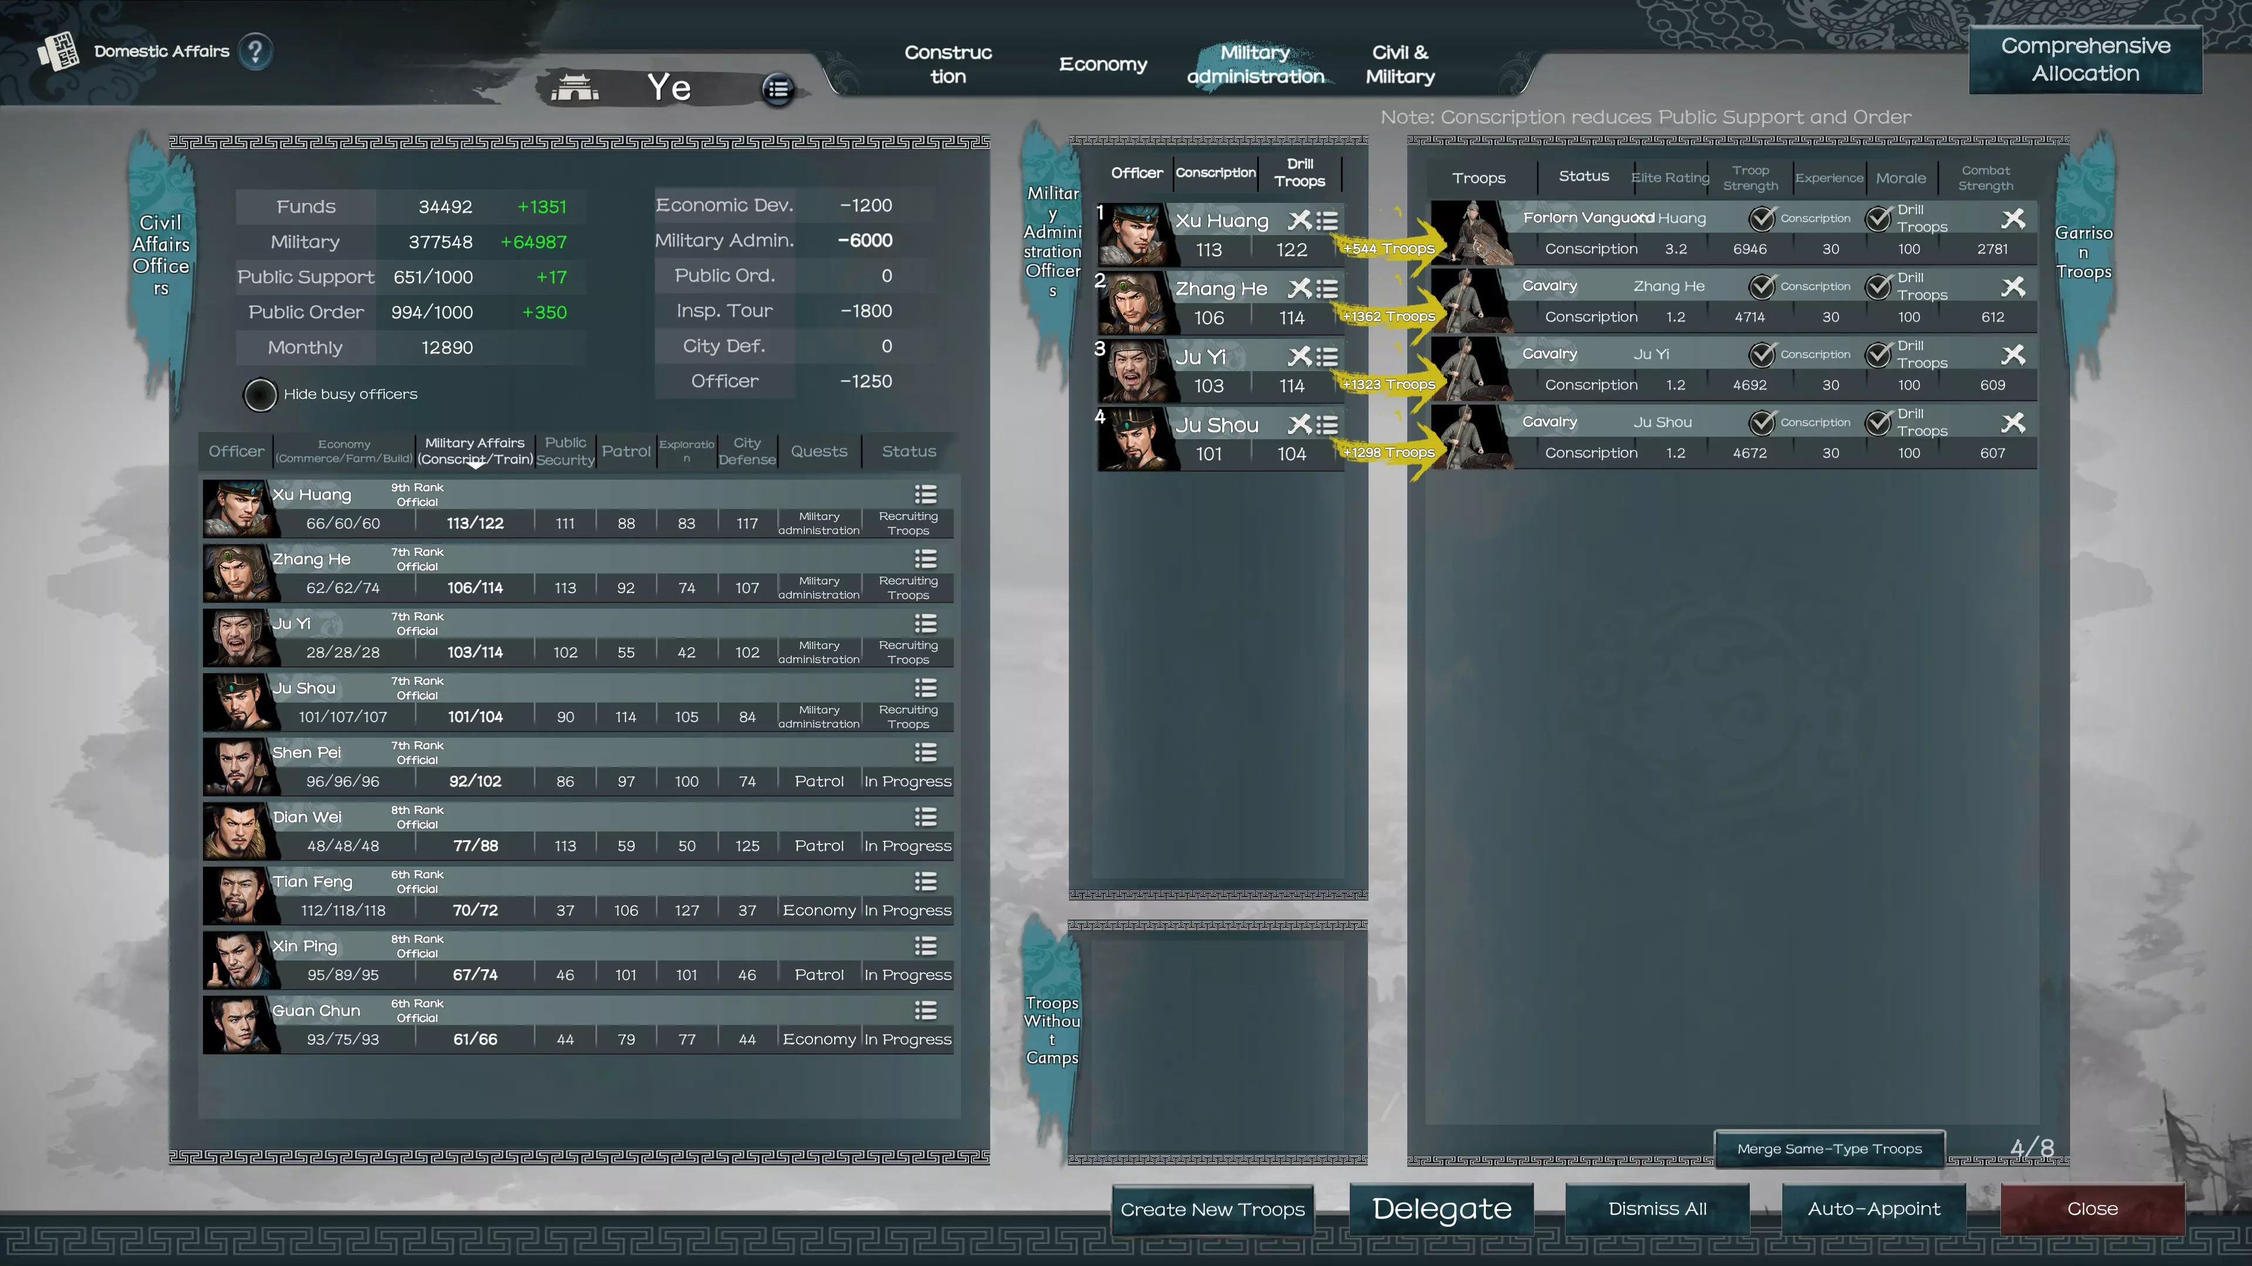This screenshot has height=1266, width=2252.
Task: Expand Guan Chun's officer options menu
Action: pos(925,1011)
